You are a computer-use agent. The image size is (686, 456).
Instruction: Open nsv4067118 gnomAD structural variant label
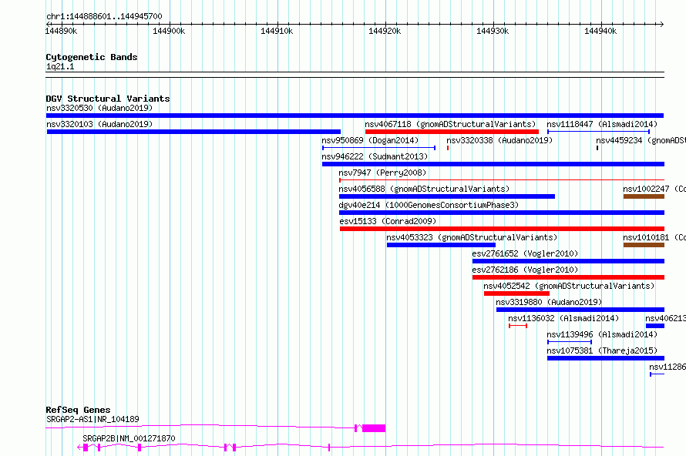coord(450,124)
